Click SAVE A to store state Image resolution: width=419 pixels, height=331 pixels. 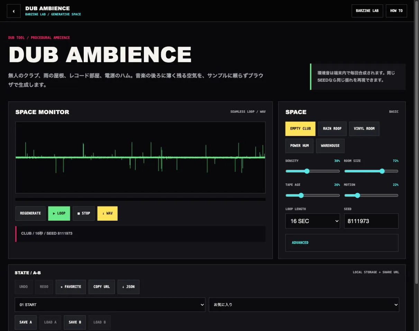[x=26, y=322]
